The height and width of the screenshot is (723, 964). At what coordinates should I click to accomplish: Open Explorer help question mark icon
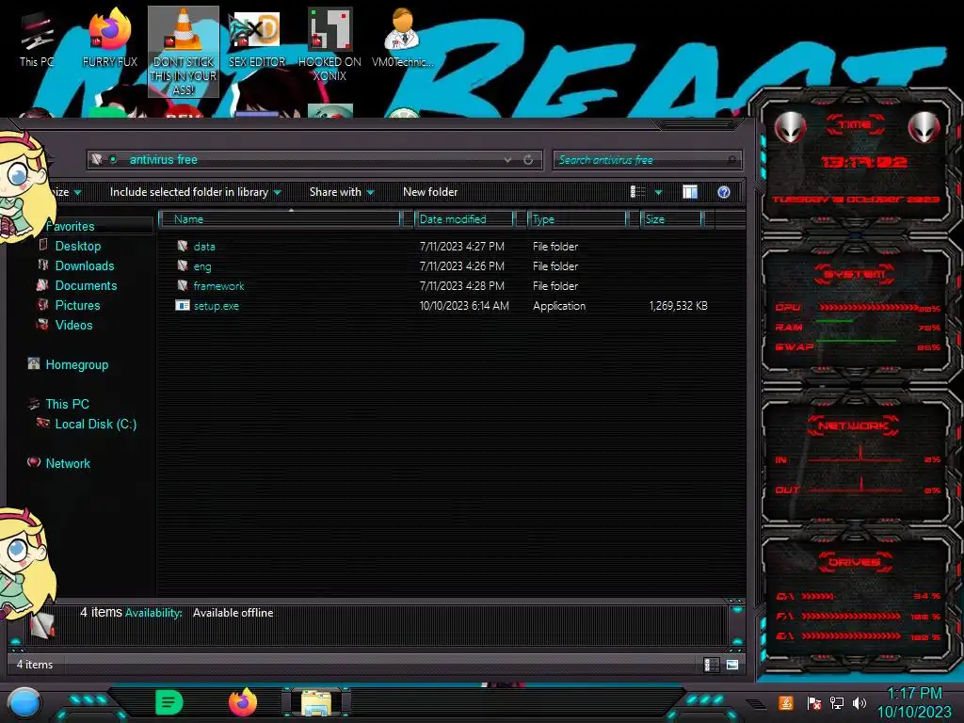coord(724,192)
